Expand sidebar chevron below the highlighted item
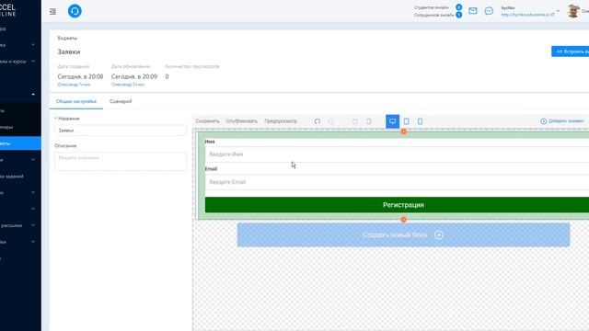Viewport: 589px width, 331px height. coord(33,160)
